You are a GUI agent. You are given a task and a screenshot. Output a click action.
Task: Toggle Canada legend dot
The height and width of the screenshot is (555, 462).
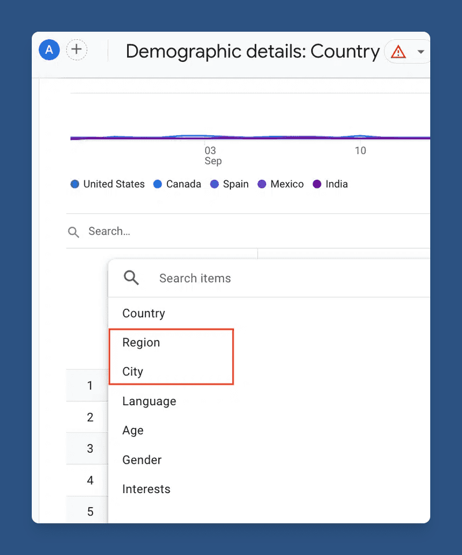pyautogui.click(x=157, y=184)
